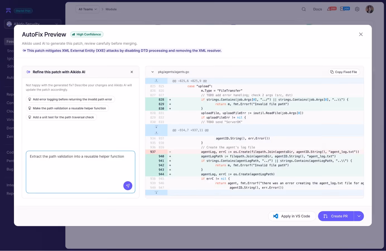Open the search icon in the top bar
This screenshot has width=386, height=251.
pos(303,9)
